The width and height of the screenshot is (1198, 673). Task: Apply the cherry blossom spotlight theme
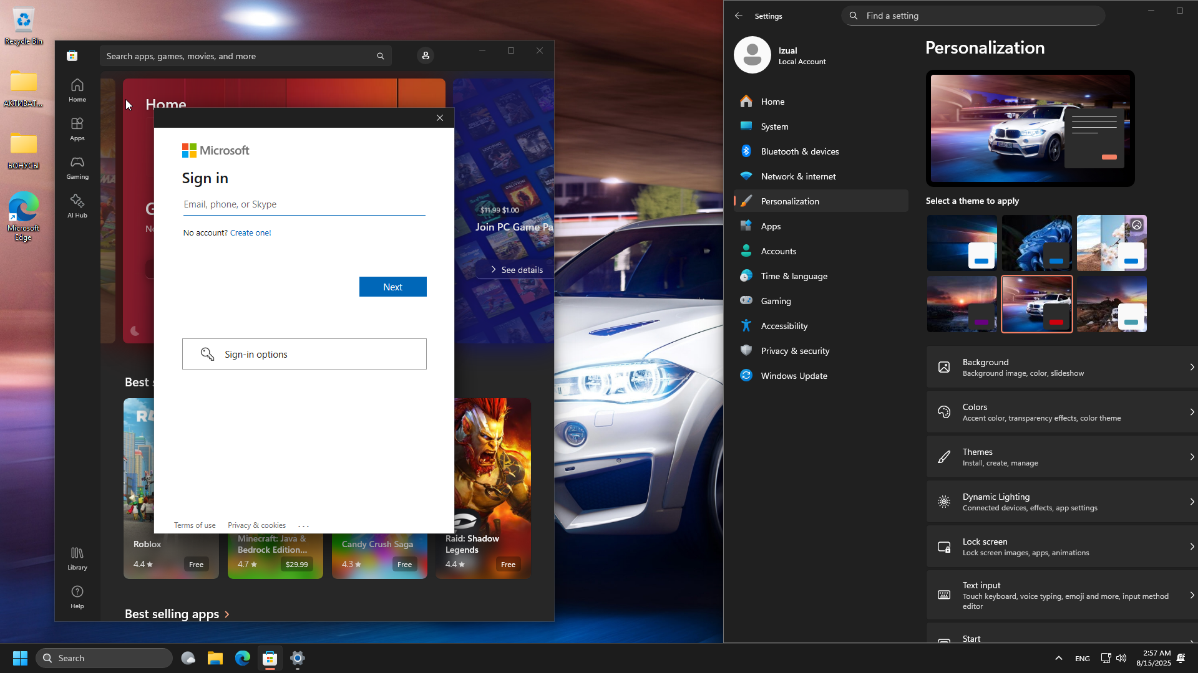tap(1111, 243)
